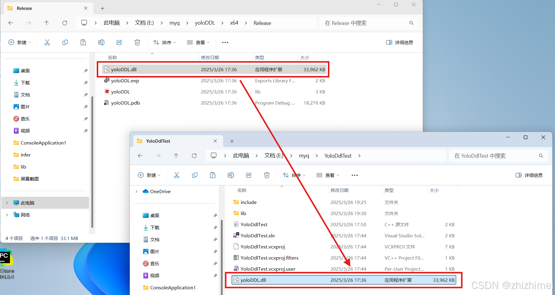Click Paste icon in Release window toolbar
555x295 pixels.
coord(83,42)
